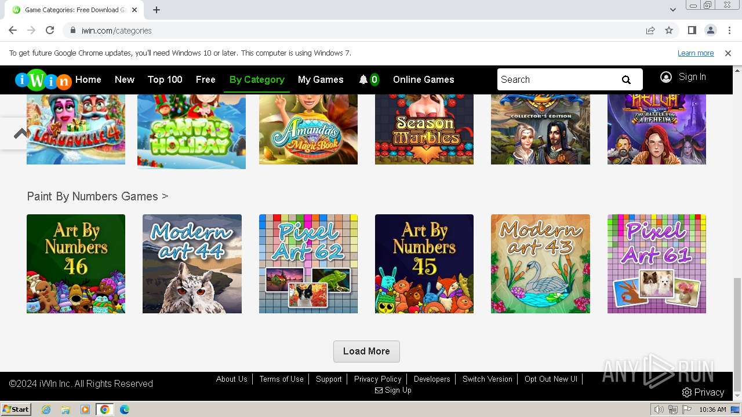The height and width of the screenshot is (417, 742).
Task: Click the Load More button
Action: coord(366,352)
